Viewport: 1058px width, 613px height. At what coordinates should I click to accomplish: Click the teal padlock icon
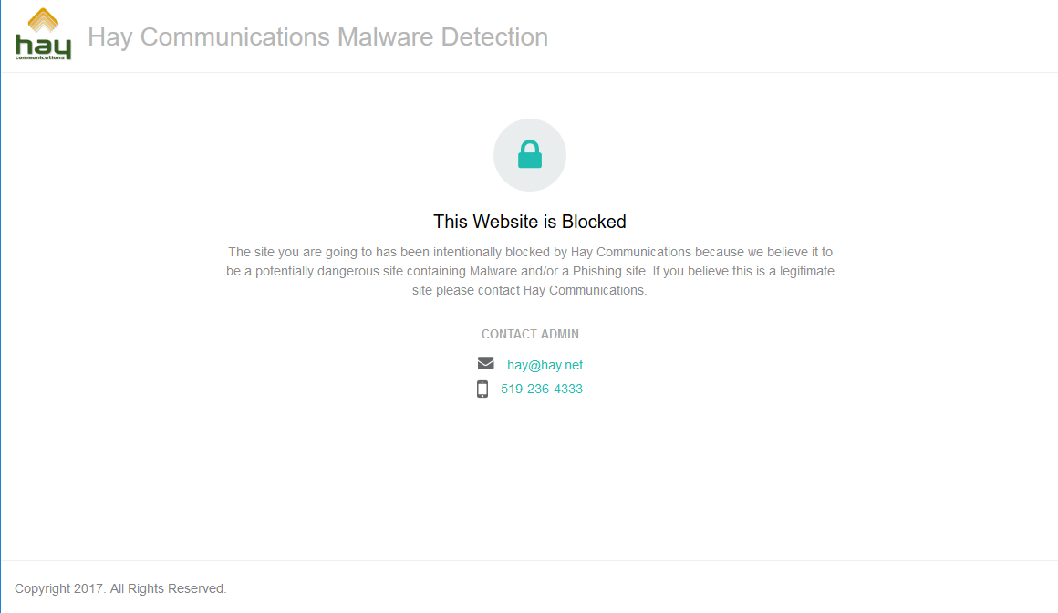[x=530, y=155]
